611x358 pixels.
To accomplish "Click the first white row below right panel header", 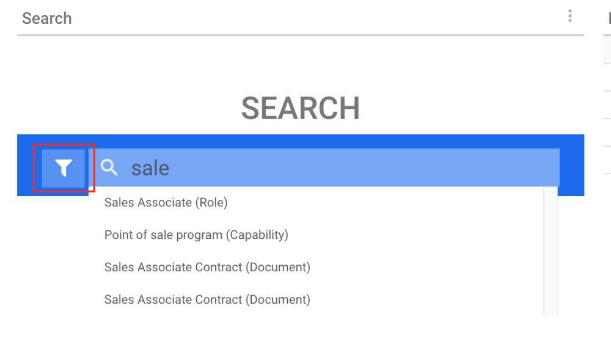I will pyautogui.click(x=607, y=77).
